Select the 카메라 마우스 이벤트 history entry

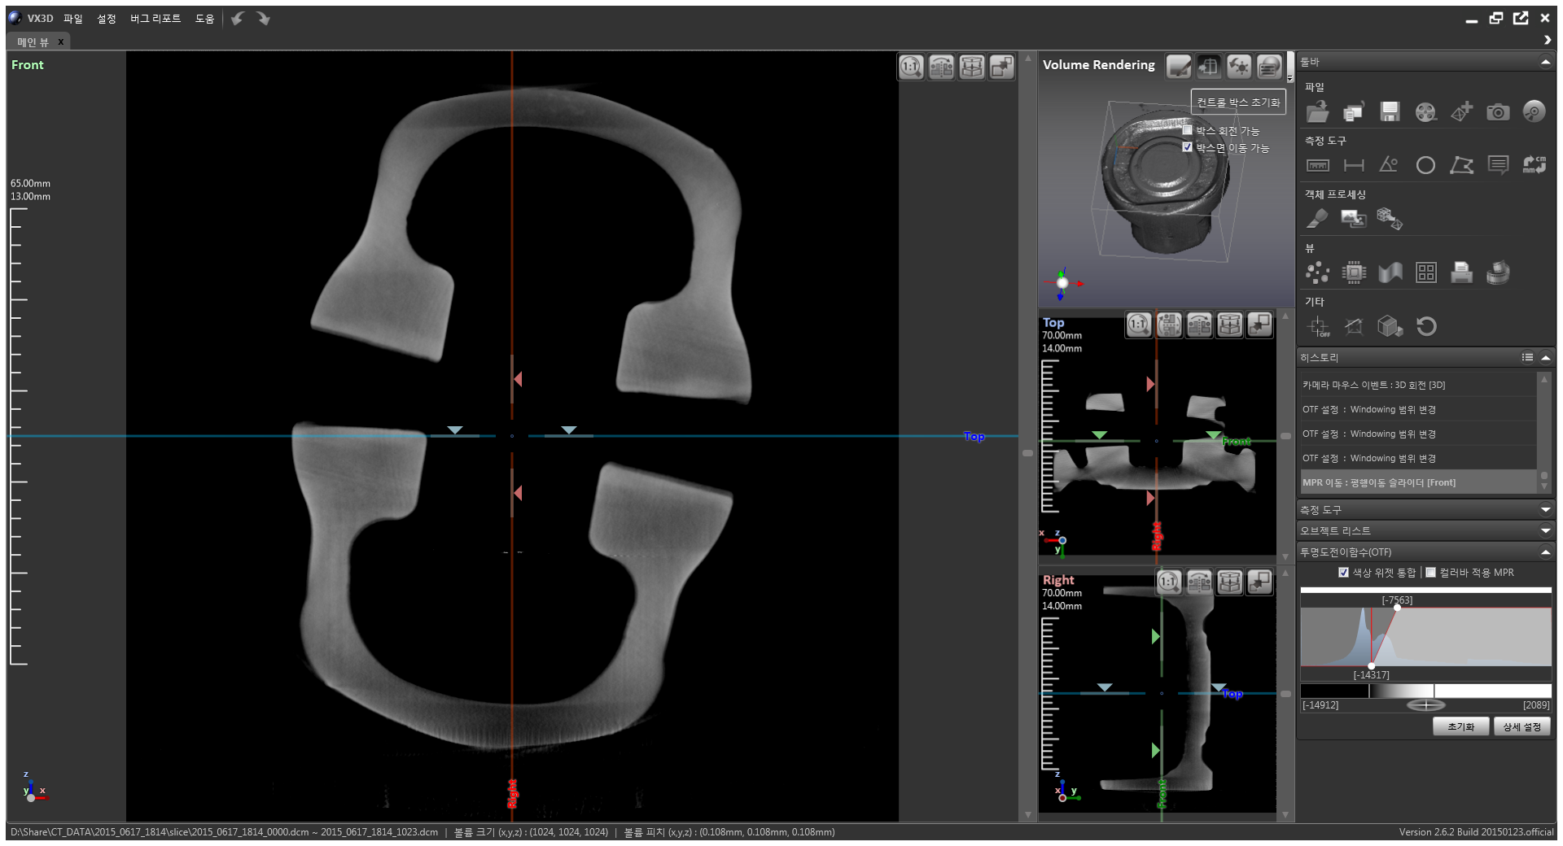[1417, 385]
